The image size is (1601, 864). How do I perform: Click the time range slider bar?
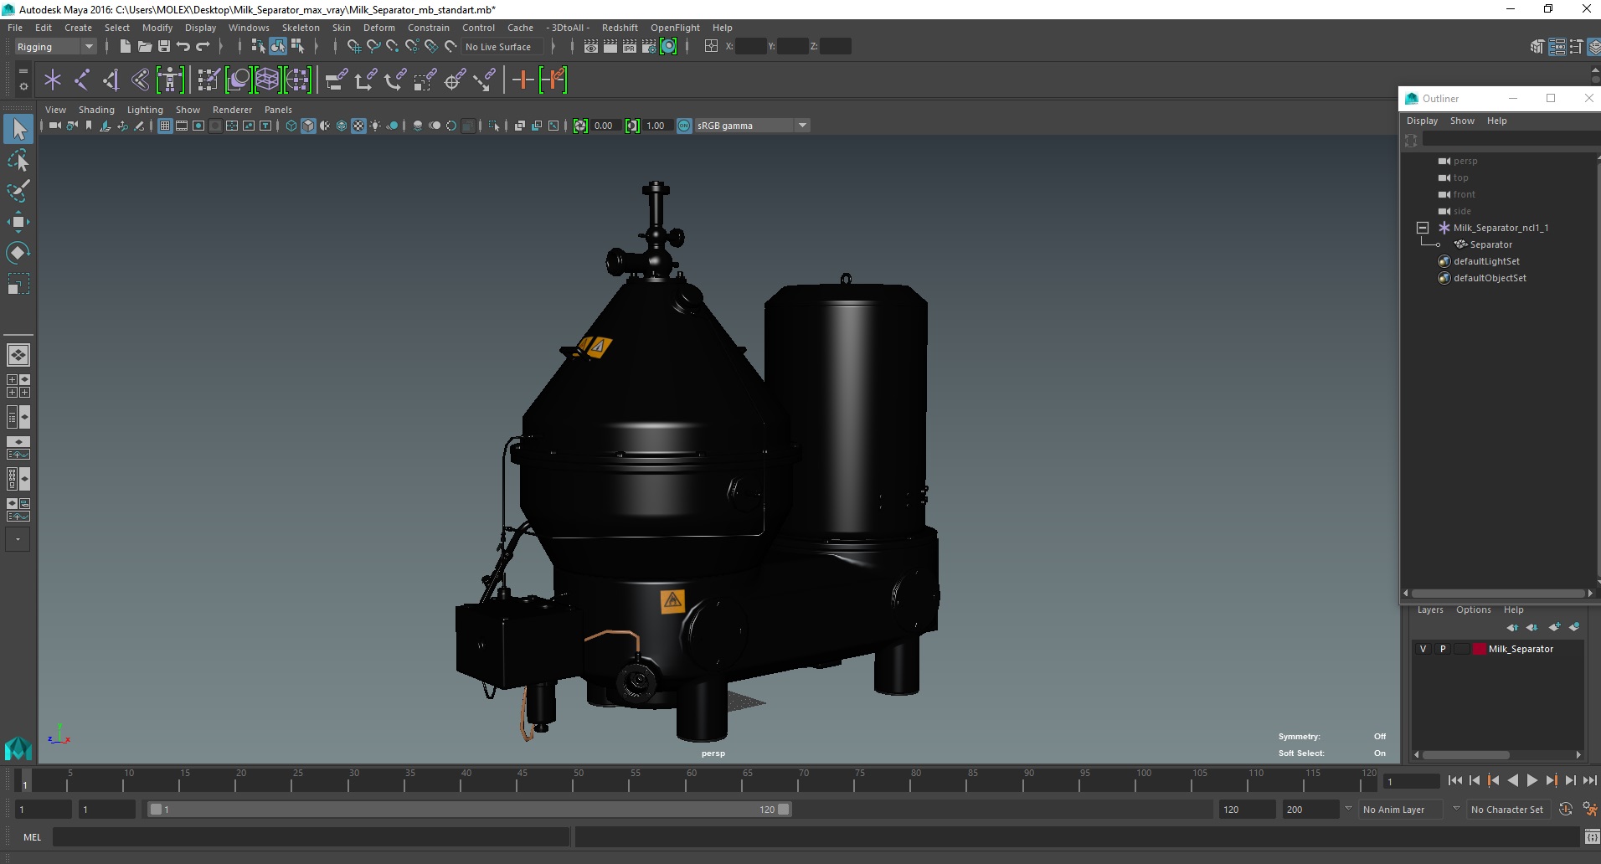pos(468,810)
